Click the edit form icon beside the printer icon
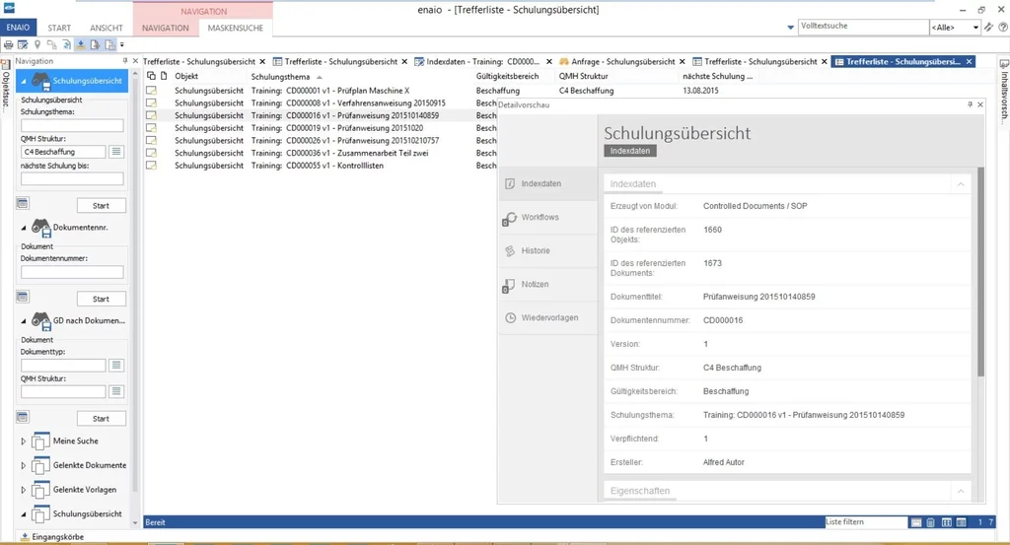1010x545 pixels. tap(23, 45)
